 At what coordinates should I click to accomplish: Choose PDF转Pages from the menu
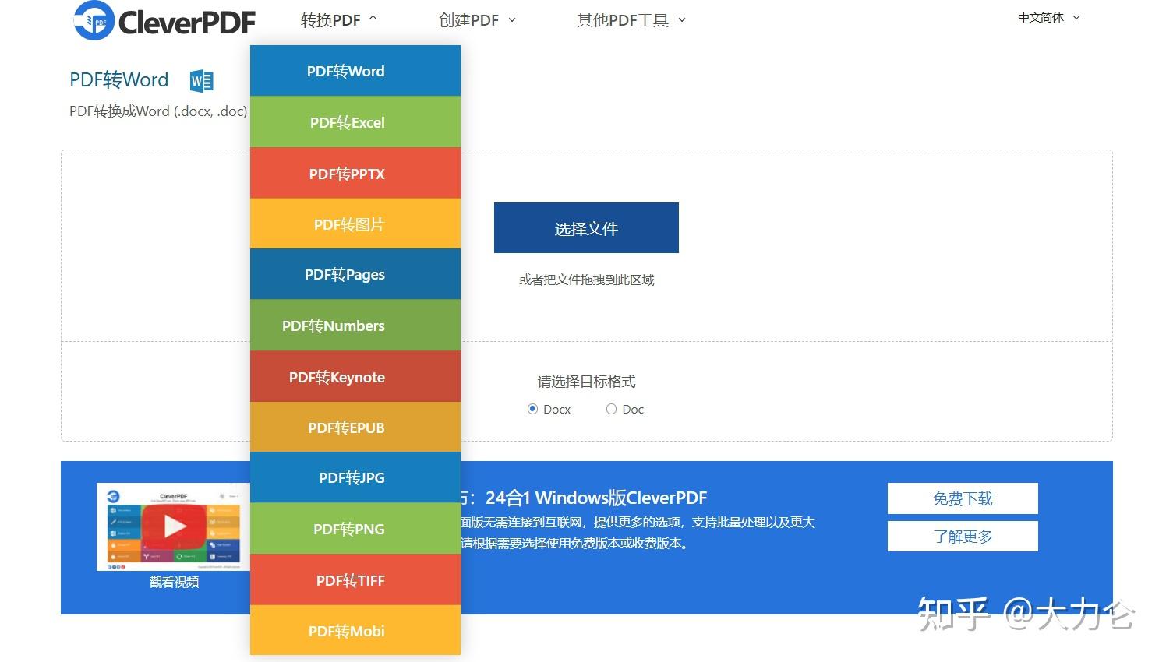click(355, 274)
